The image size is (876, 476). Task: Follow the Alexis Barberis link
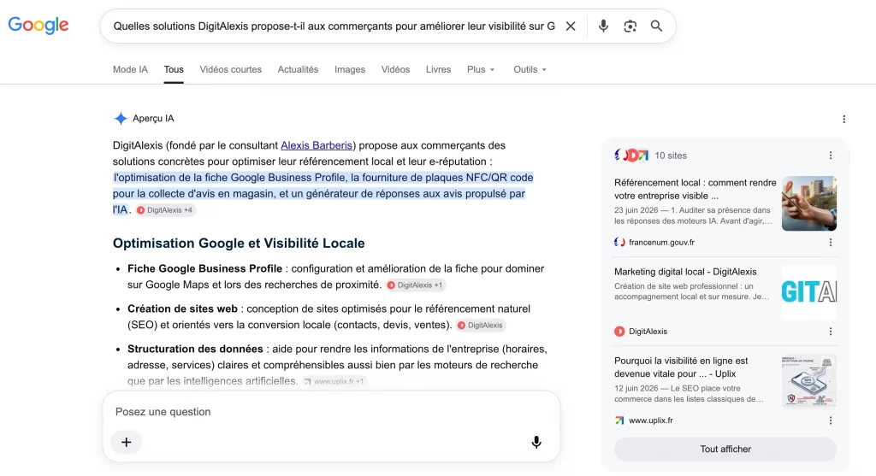[x=317, y=145]
